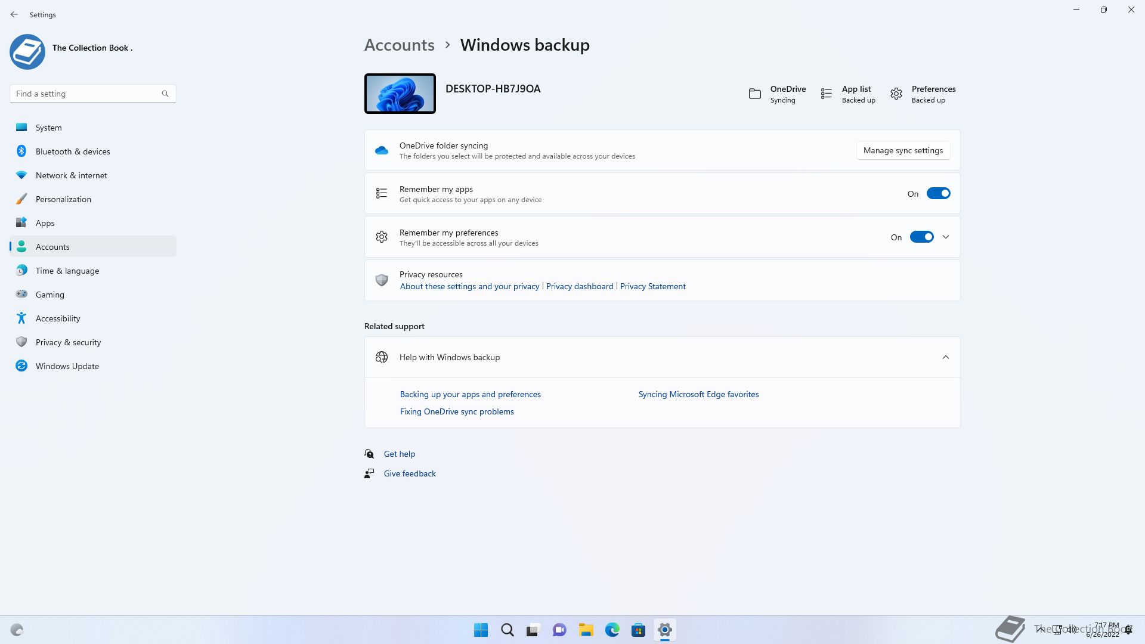Open About these settings and your privacy
The image size is (1145, 644).
click(x=469, y=286)
